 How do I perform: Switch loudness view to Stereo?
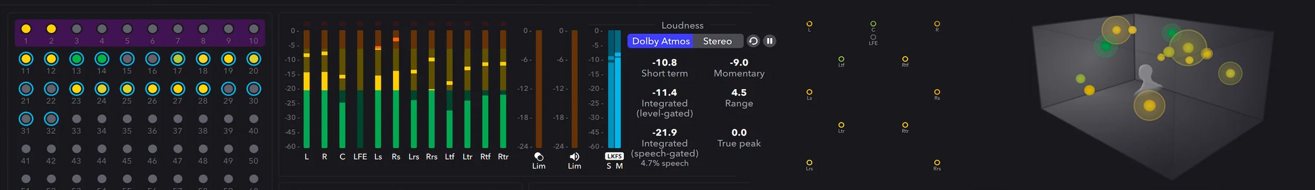(x=717, y=41)
